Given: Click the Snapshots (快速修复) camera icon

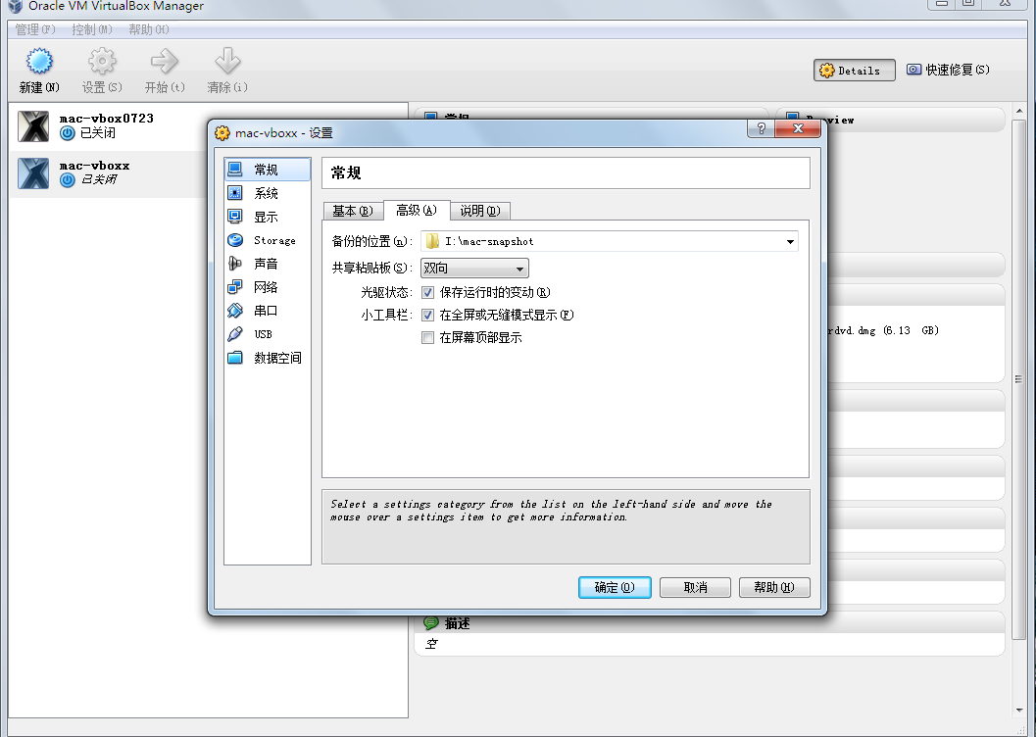Looking at the screenshot, I should [x=913, y=70].
